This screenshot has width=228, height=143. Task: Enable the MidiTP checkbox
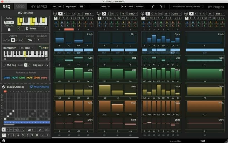click(x=40, y=48)
